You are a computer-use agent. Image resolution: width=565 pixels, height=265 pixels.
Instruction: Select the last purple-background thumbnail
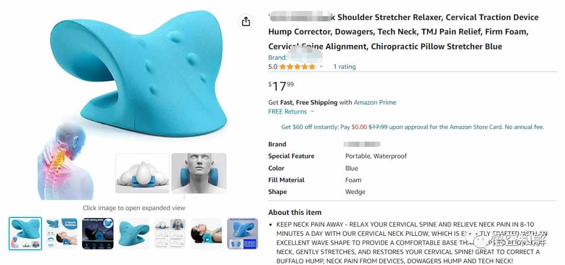point(243,233)
